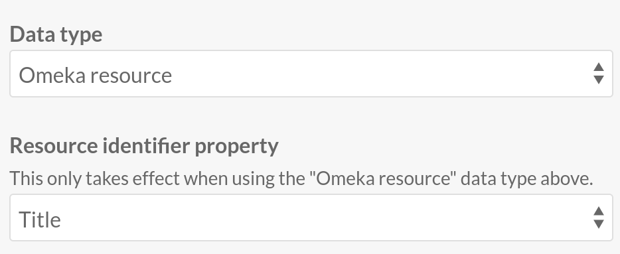The width and height of the screenshot is (620, 254).
Task: Click the 'Resource identifier property' label
Action: point(144,146)
